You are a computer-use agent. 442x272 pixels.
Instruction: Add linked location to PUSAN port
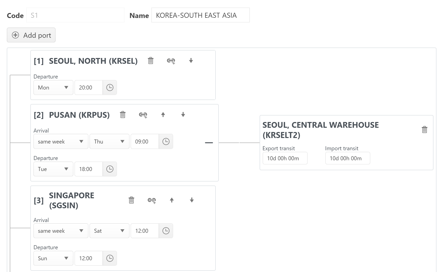[x=143, y=115]
